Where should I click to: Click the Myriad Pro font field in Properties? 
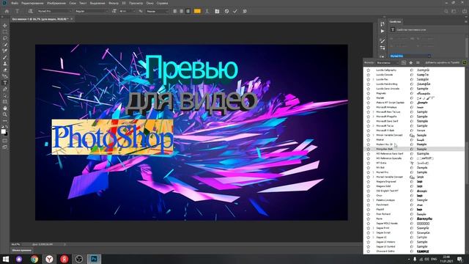click(x=410, y=56)
